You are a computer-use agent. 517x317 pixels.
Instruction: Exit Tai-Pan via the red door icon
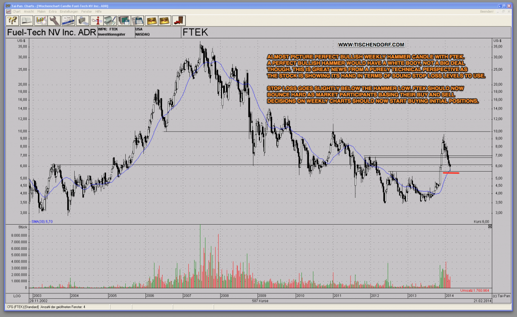[x=178, y=20]
